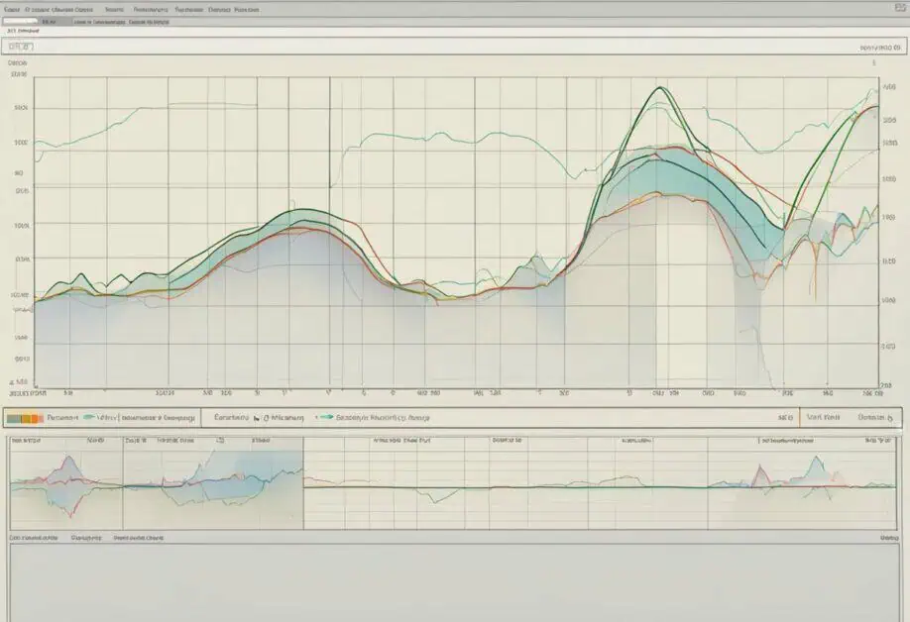Open the last menu item in the menu bar

[x=247, y=9]
